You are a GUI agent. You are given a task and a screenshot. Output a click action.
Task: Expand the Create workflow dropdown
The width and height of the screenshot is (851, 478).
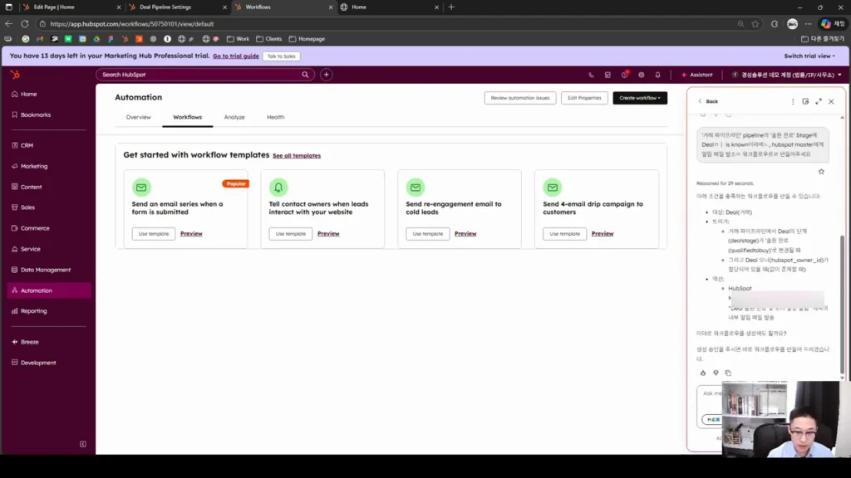(x=640, y=98)
